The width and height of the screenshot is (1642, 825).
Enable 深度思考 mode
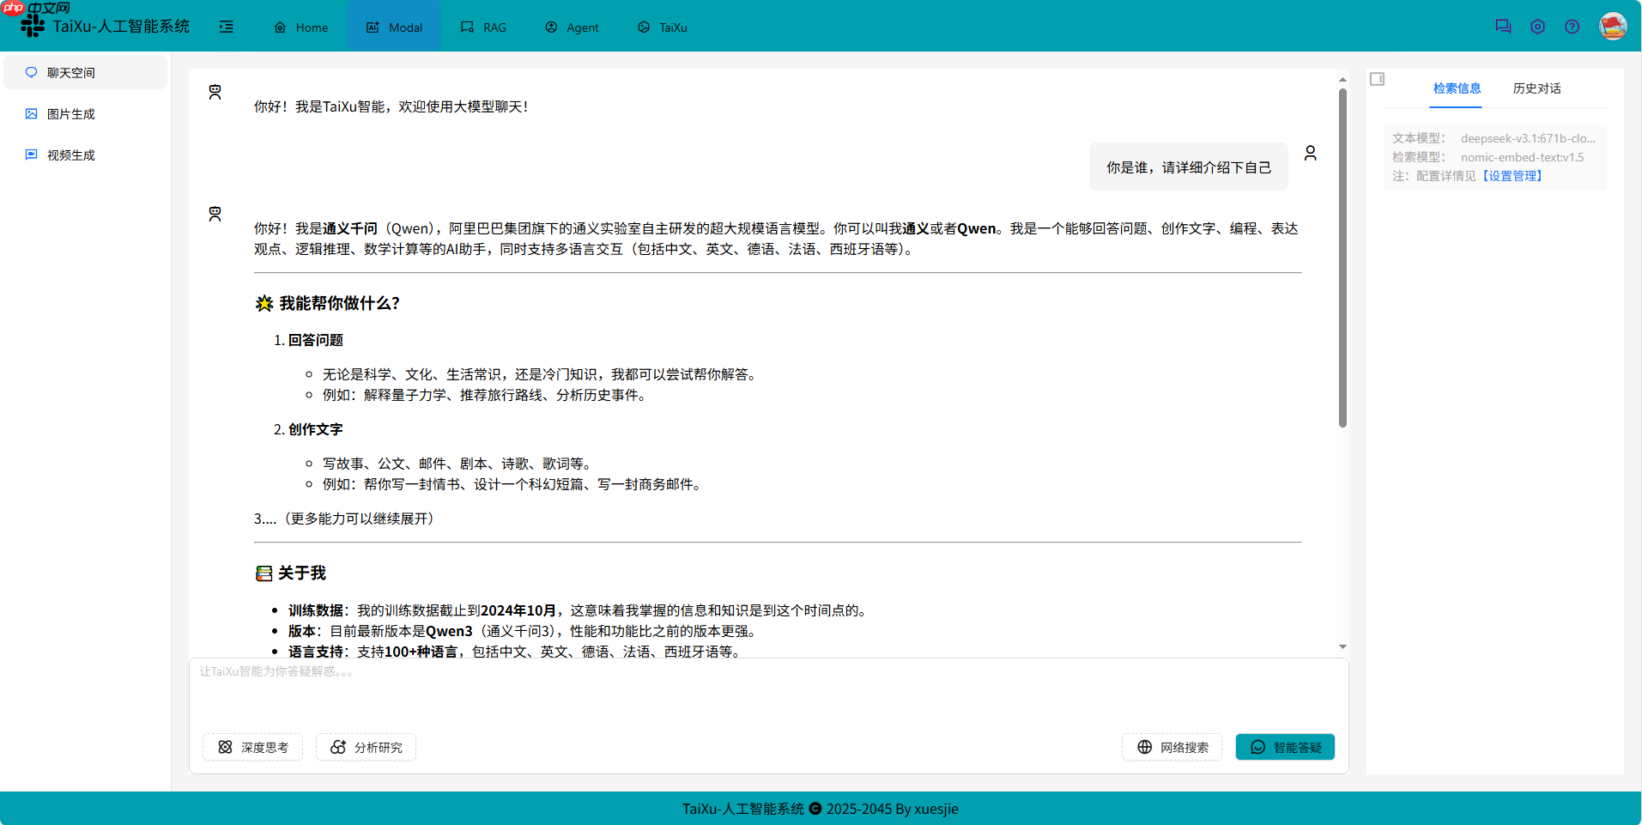(252, 747)
